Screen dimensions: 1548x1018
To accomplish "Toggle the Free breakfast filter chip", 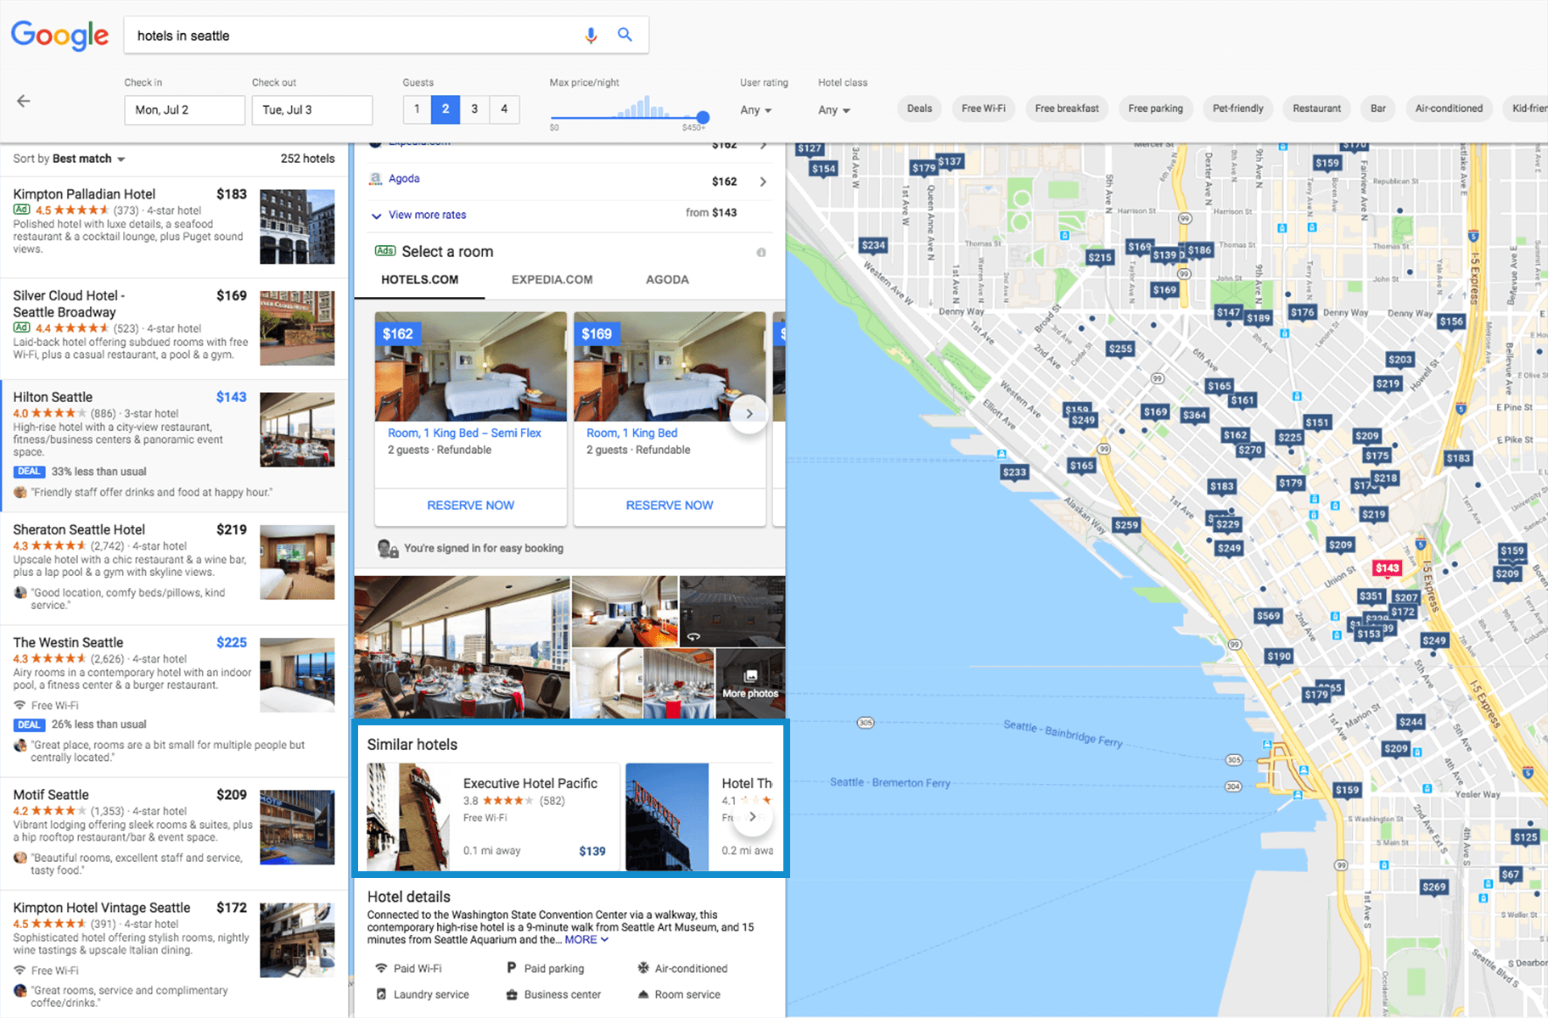I will coord(1067,109).
